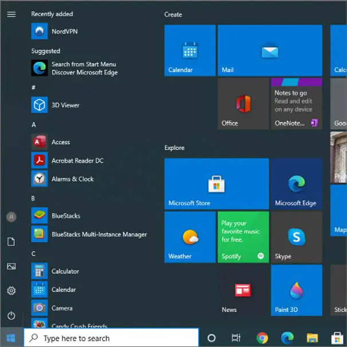Image resolution: width=347 pixels, height=347 pixels.
Task: Open the Skype tile
Action: [x=297, y=237]
